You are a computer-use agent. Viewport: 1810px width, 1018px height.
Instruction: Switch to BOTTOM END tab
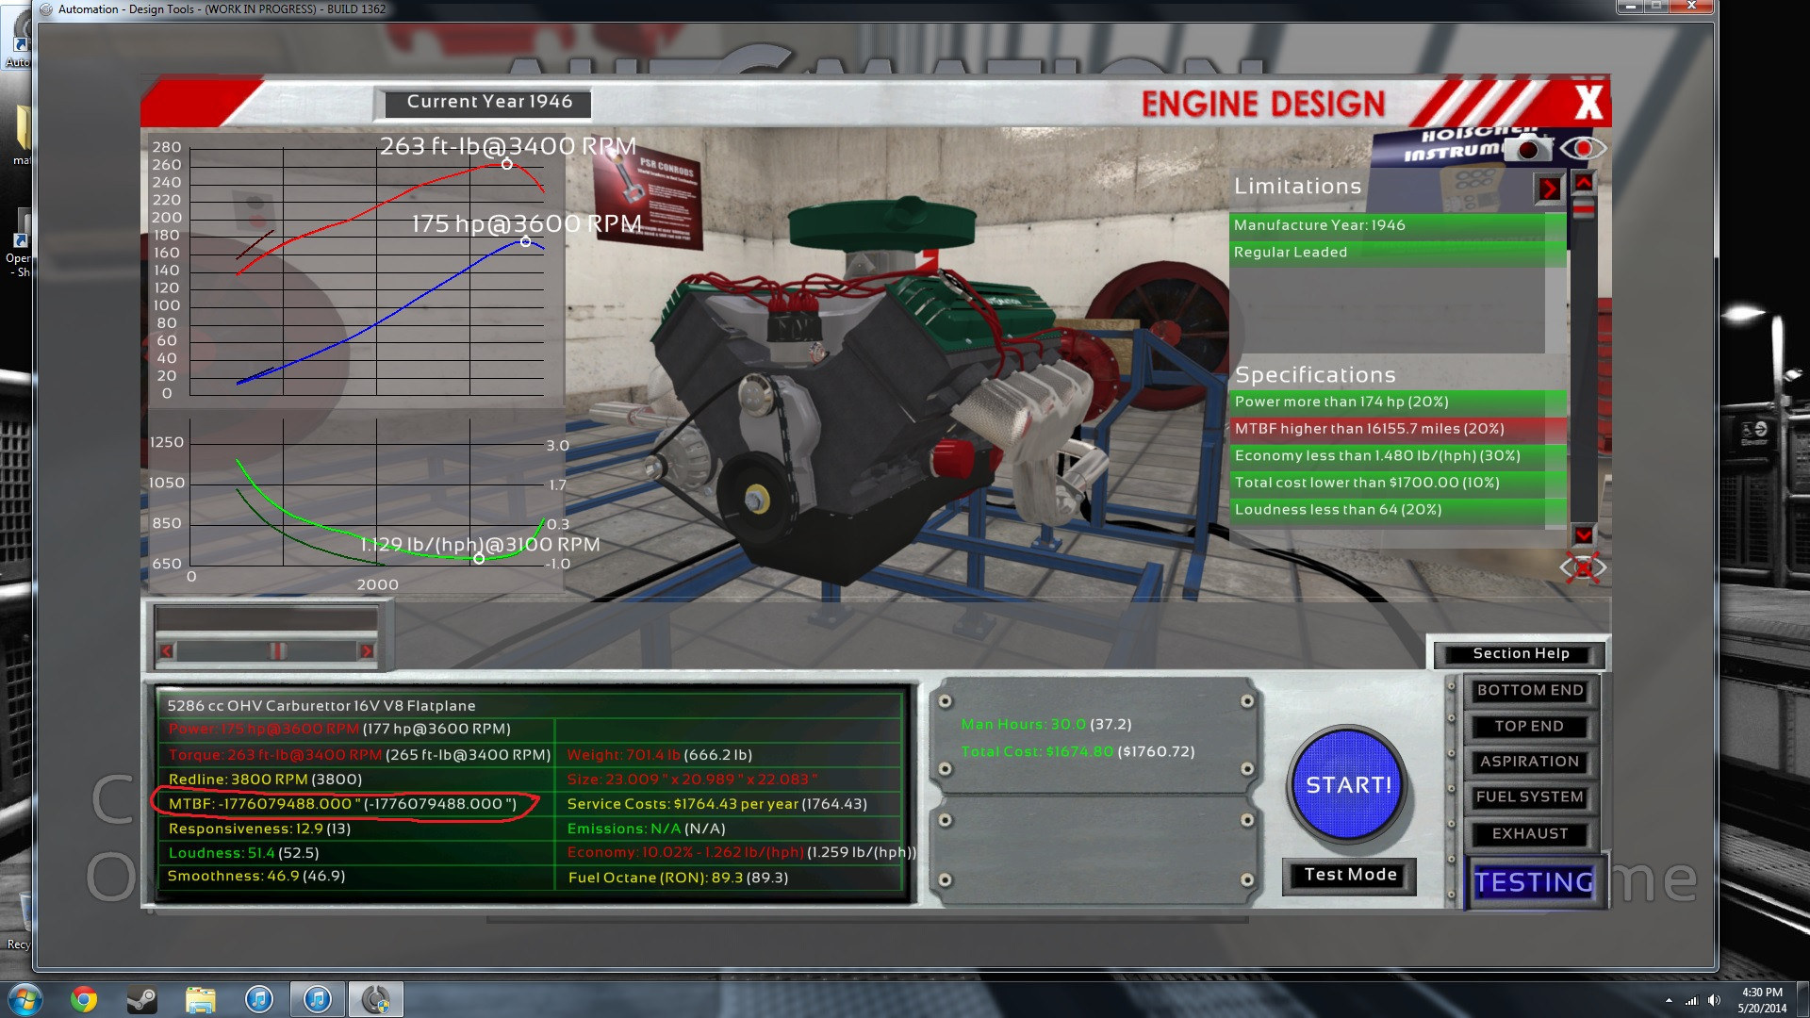[x=1529, y=690]
